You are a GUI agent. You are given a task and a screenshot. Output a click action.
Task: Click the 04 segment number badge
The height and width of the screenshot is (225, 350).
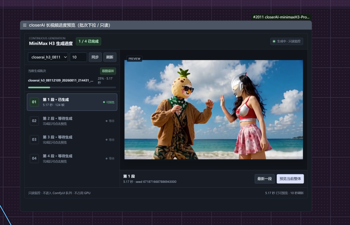34,158
